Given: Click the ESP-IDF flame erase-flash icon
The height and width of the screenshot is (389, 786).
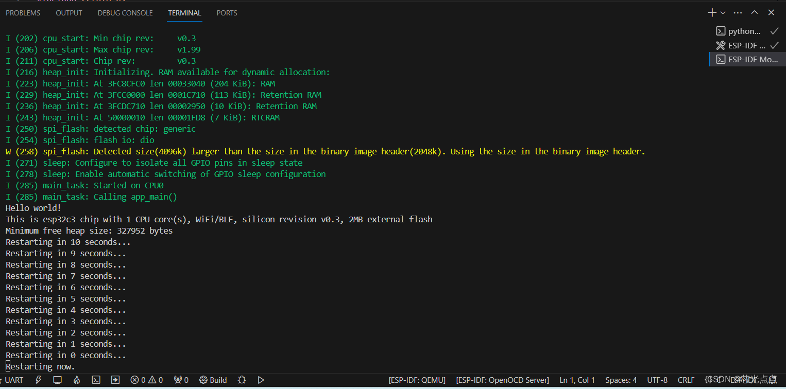Looking at the screenshot, I should point(76,380).
